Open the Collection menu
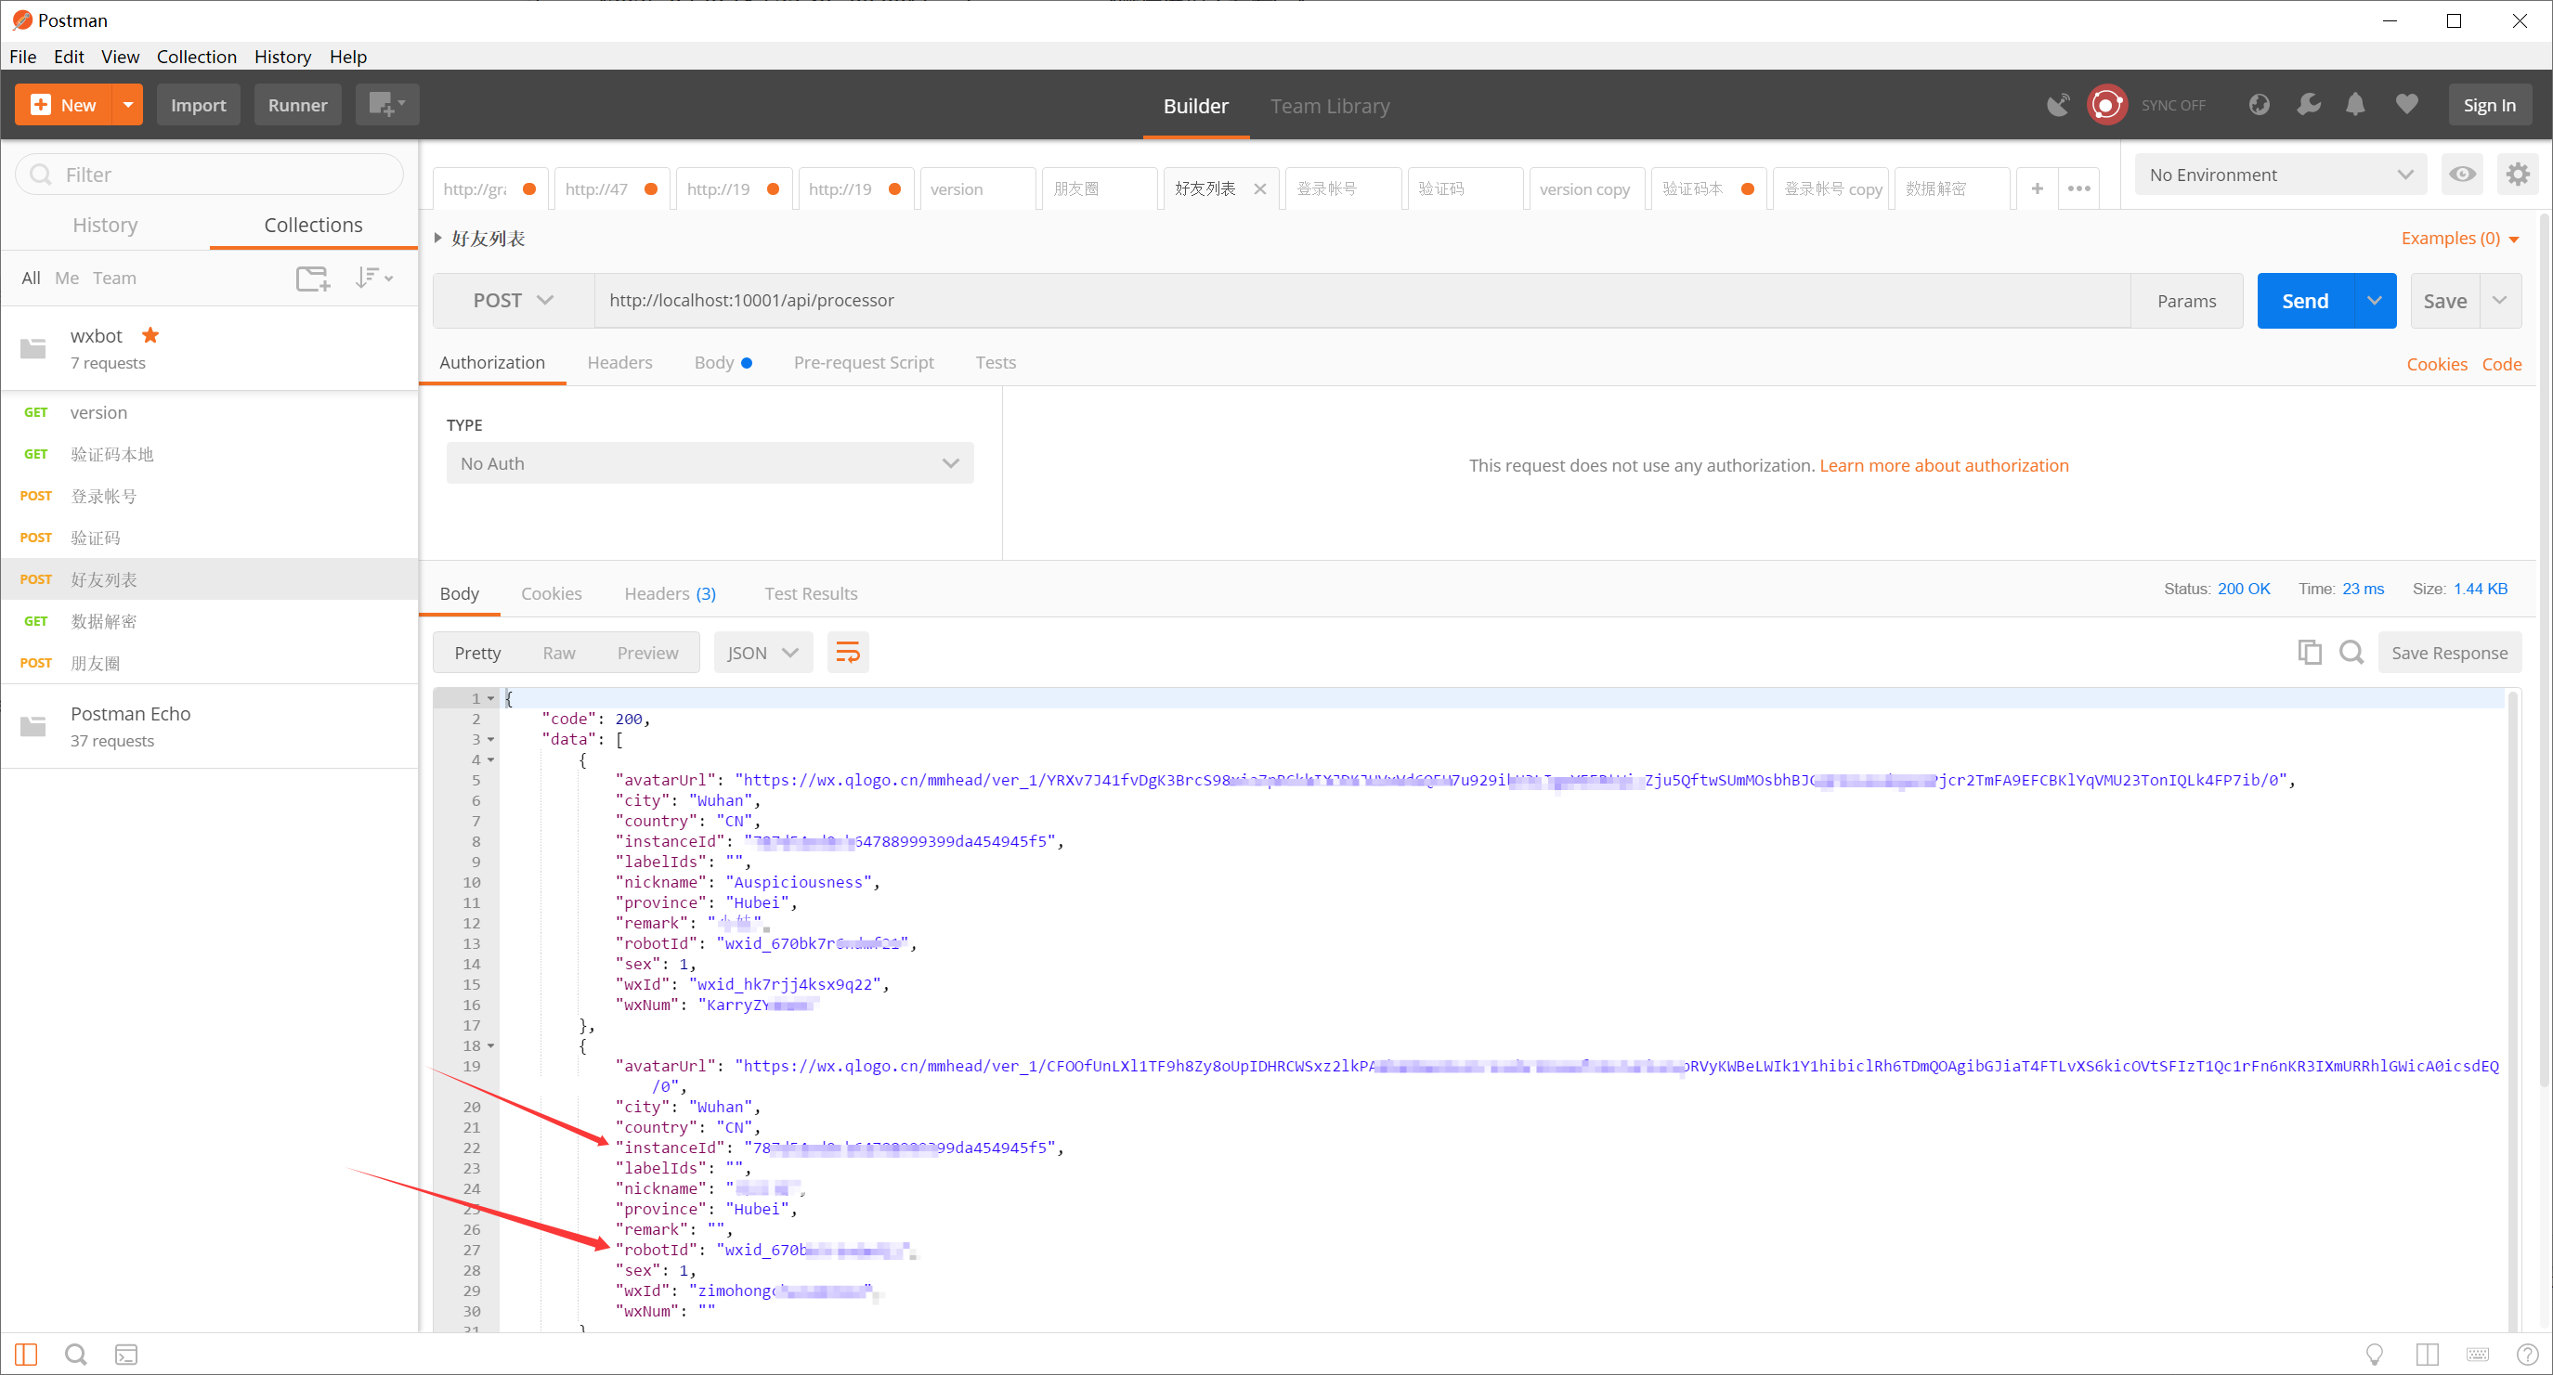2553x1375 pixels. click(196, 57)
